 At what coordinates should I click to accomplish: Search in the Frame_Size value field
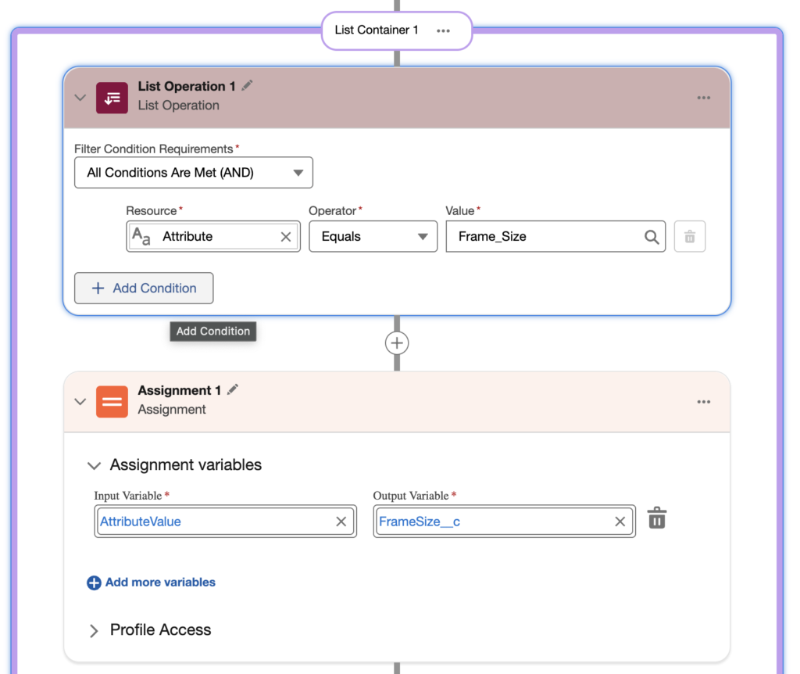pos(652,236)
